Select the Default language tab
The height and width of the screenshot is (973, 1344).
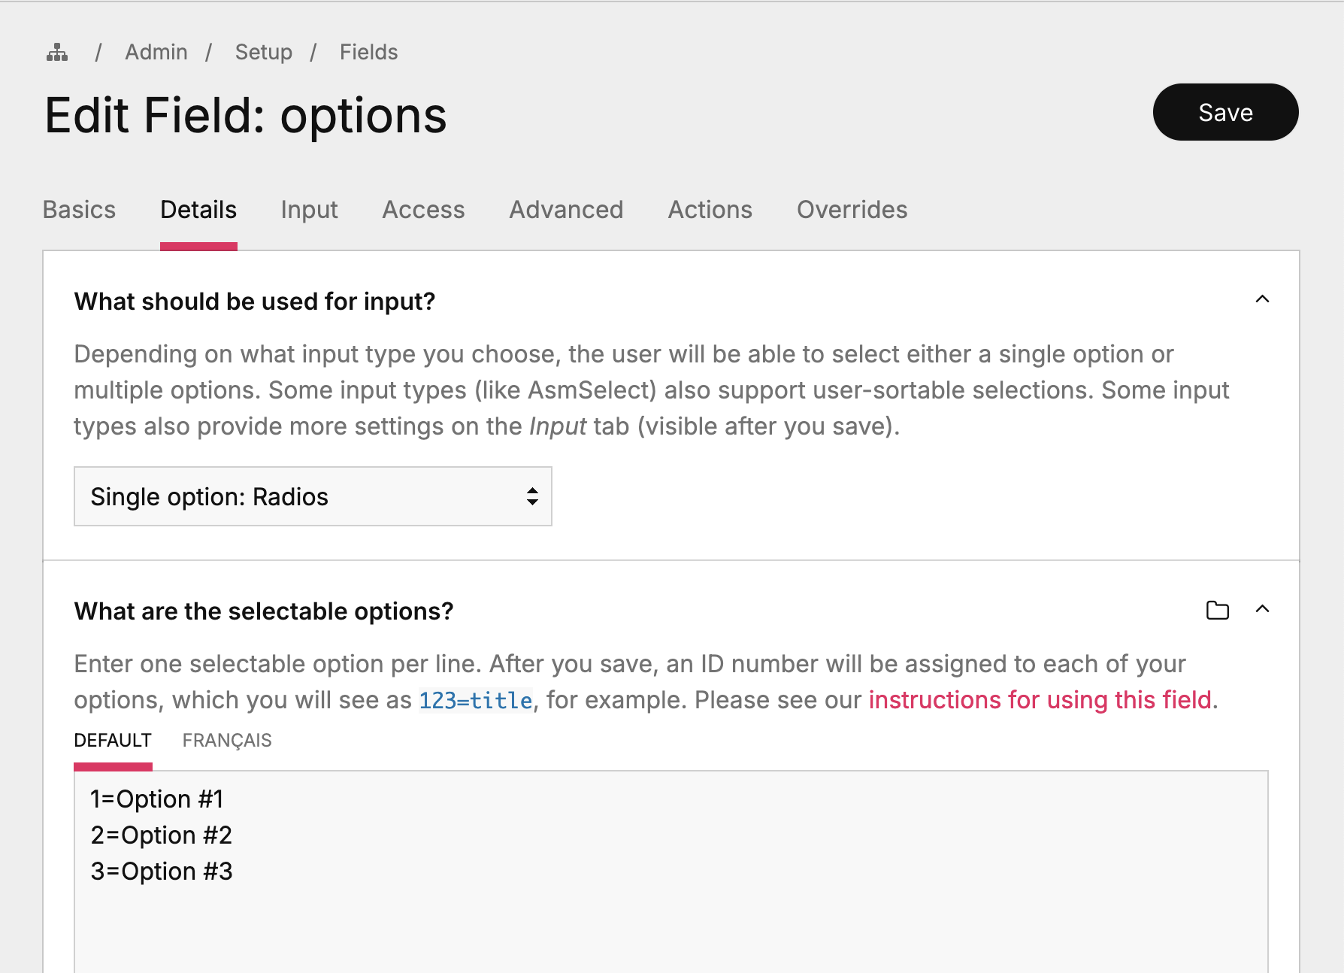pyautogui.click(x=113, y=741)
